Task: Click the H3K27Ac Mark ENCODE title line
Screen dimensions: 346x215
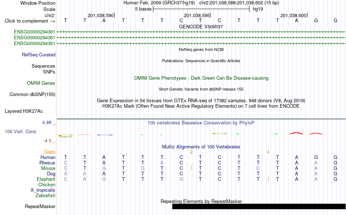Action: [201, 106]
